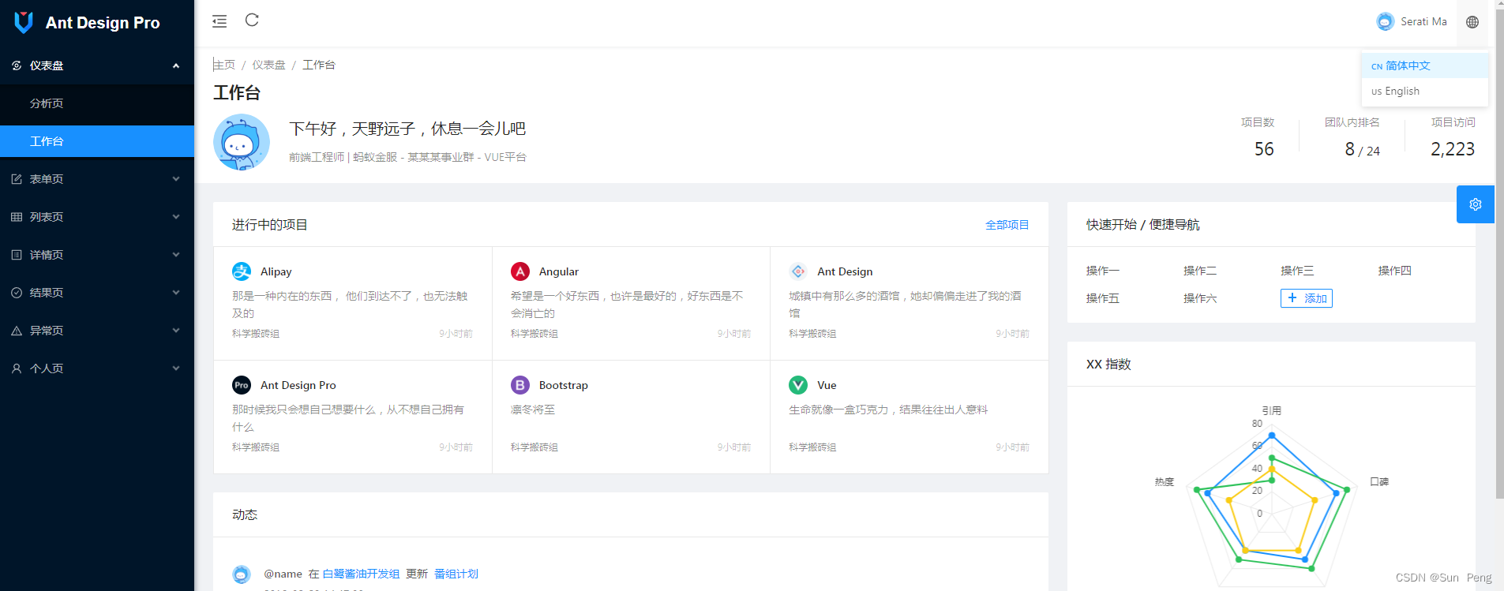Expand the 个人页 submenu chevron

click(x=176, y=368)
